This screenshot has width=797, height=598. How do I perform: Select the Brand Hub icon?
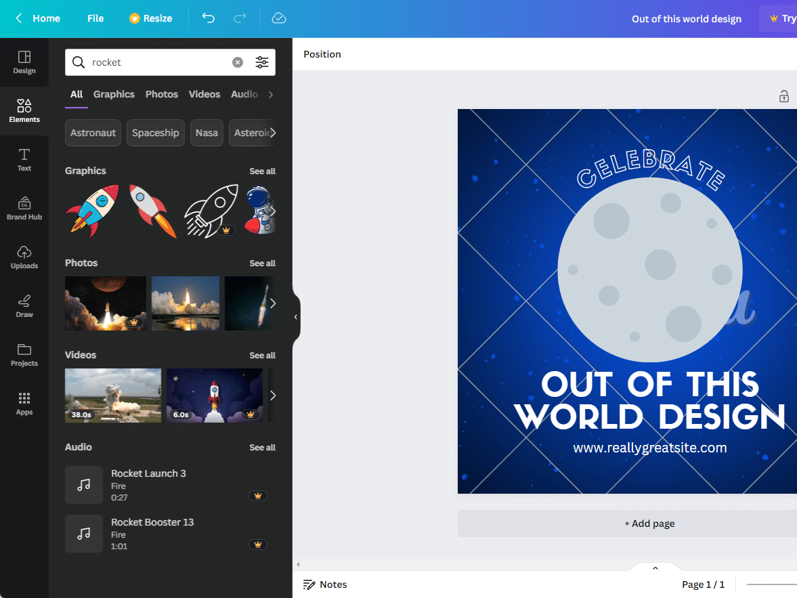tap(24, 208)
